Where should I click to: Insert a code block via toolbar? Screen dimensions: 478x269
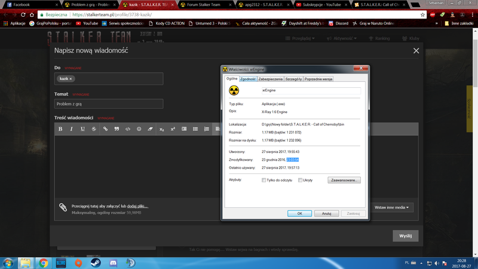pos(128,129)
